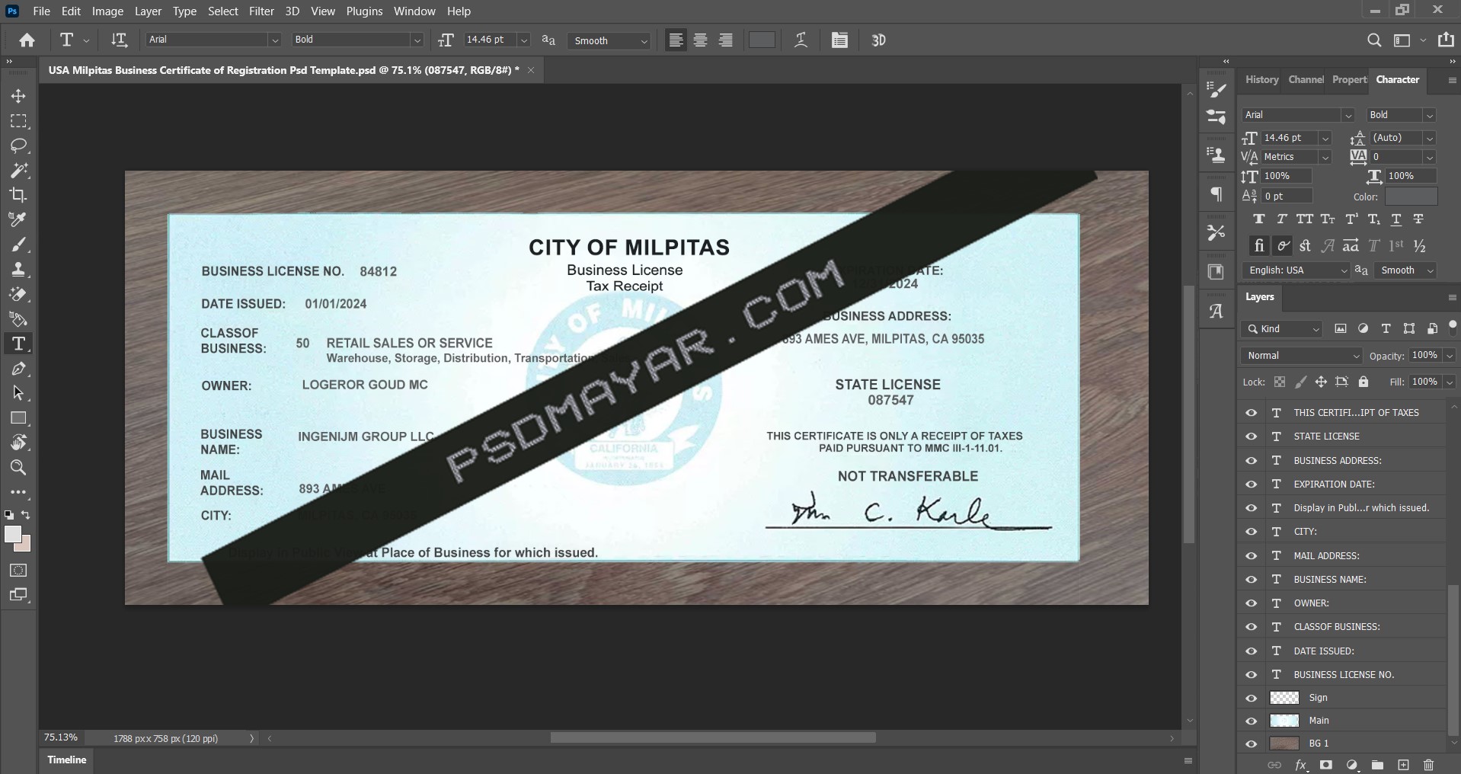Open layer filter Kind dropdown
Viewport: 1461px width, 774px height.
click(1281, 329)
